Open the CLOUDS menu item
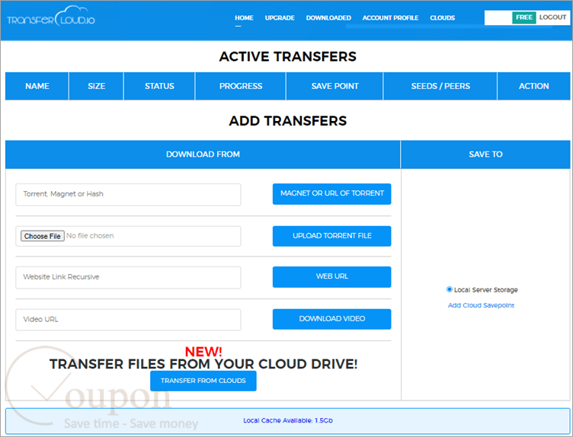This screenshot has height=437, width=573. coord(442,18)
